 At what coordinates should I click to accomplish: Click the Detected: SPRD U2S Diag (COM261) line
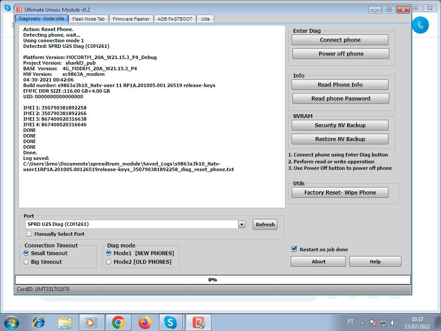click(66, 46)
